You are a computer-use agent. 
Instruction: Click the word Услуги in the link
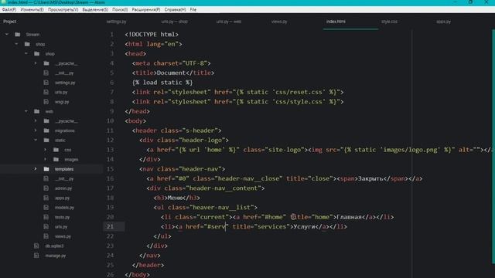(x=304, y=226)
